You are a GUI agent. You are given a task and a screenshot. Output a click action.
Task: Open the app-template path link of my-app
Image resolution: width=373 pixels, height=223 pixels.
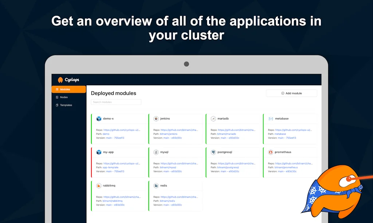(110, 167)
